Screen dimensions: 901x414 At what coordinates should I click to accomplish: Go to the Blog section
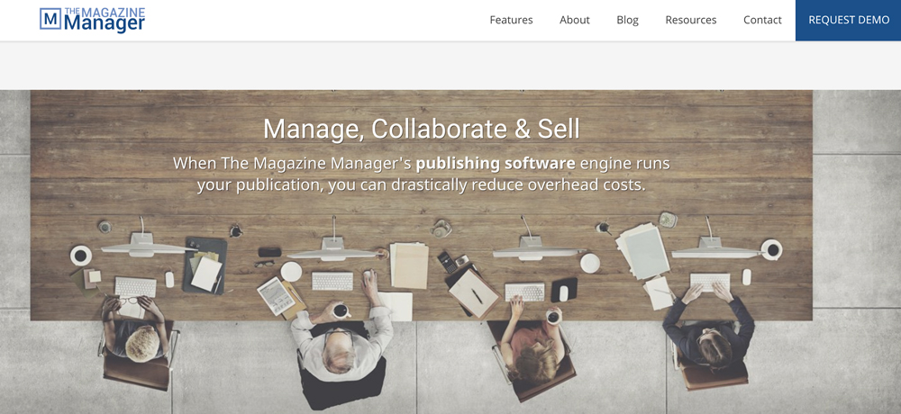(x=627, y=20)
